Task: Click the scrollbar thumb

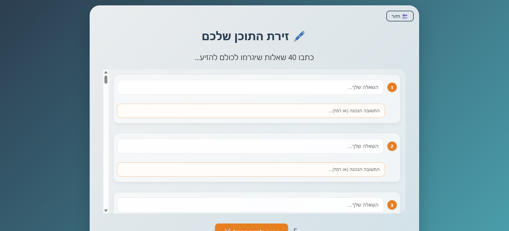Action: [106, 79]
